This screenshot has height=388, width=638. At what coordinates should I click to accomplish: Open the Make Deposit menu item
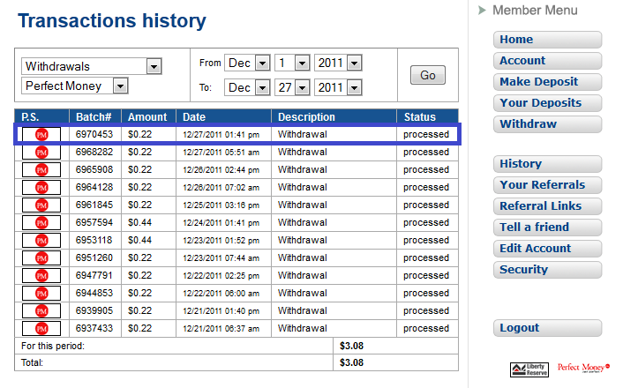(547, 82)
